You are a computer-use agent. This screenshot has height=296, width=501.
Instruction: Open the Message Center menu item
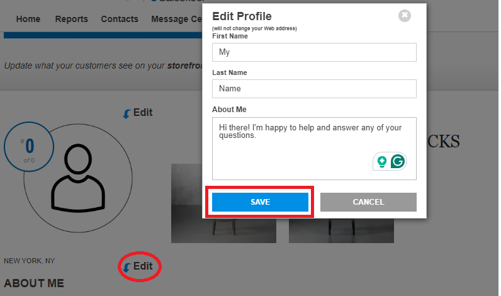[x=177, y=19]
